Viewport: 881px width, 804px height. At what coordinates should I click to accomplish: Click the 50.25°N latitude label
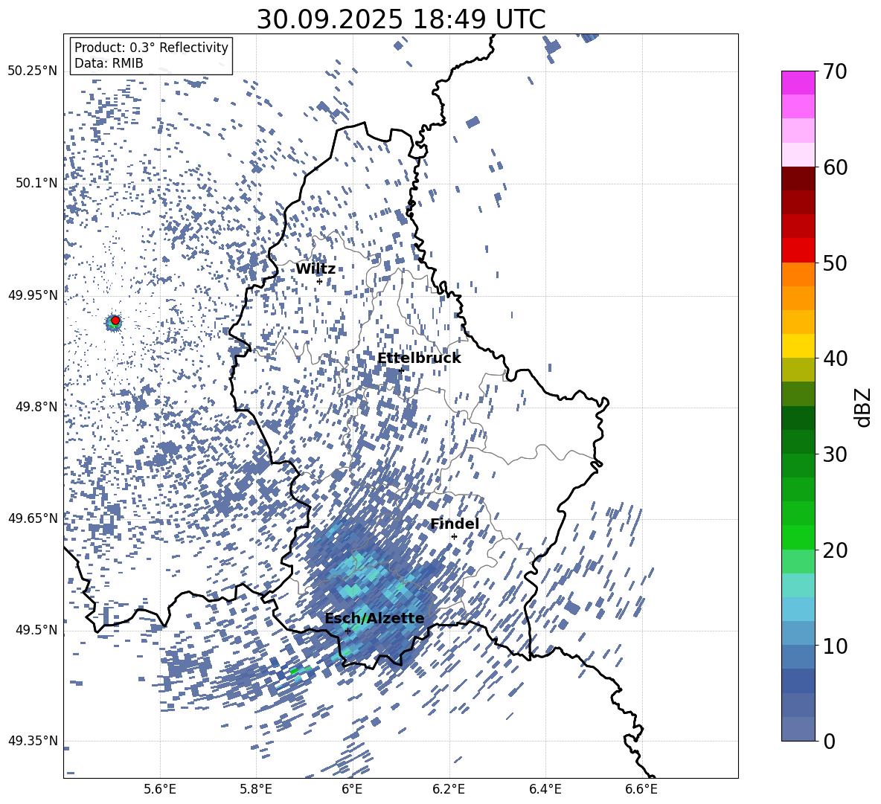point(33,71)
